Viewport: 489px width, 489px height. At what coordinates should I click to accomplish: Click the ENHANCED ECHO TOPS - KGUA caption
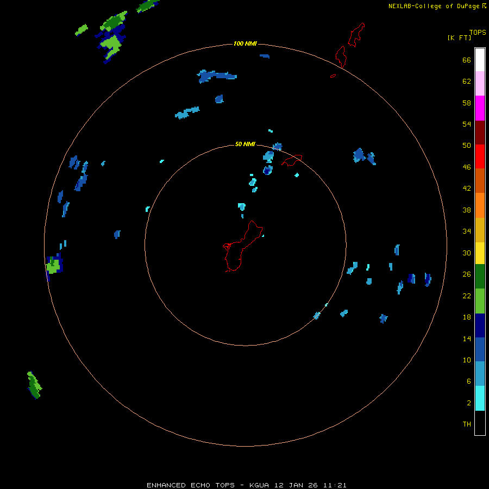pyautogui.click(x=246, y=485)
